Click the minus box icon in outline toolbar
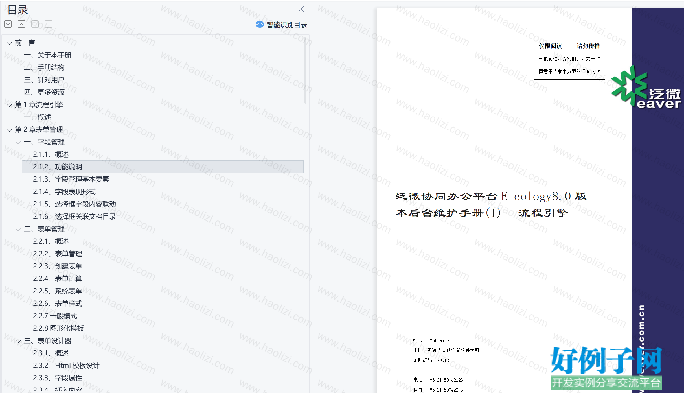 49,24
